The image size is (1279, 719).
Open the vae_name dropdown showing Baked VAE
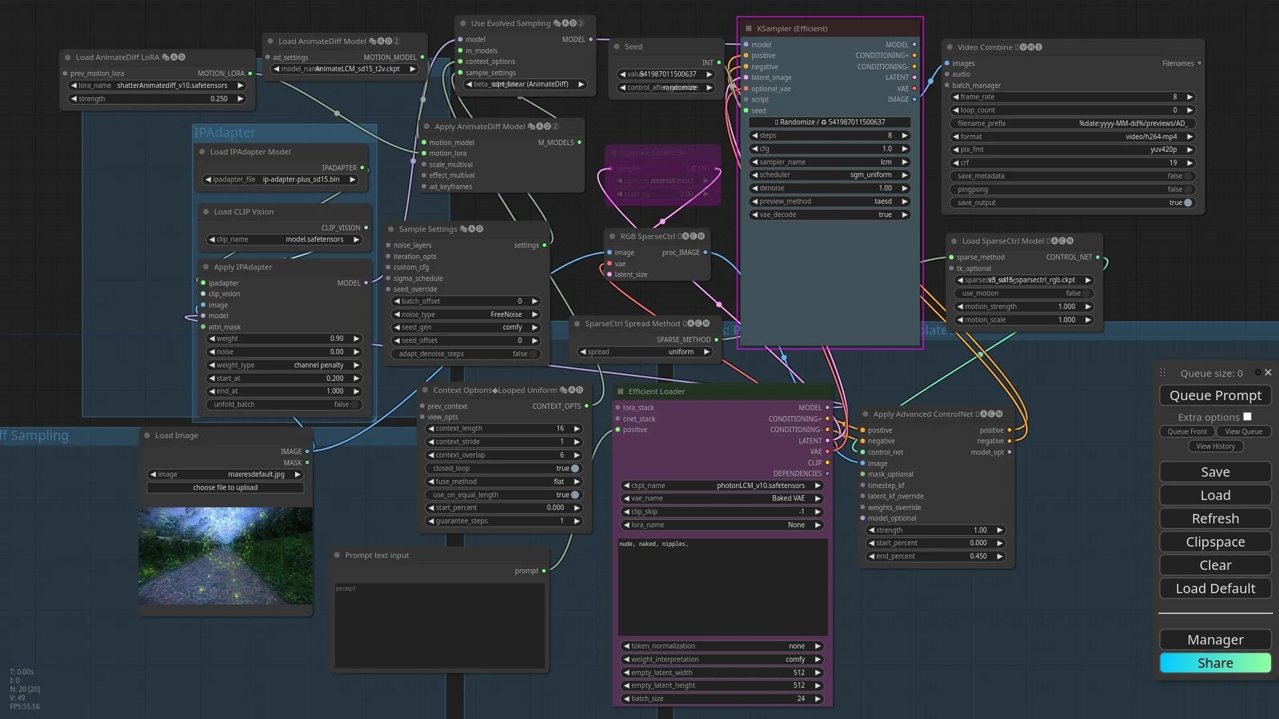pyautogui.click(x=722, y=499)
